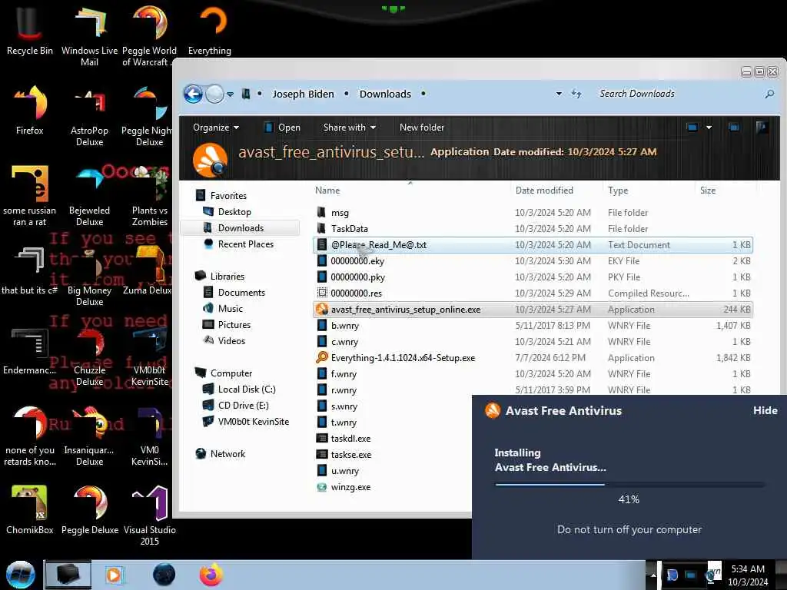The width and height of the screenshot is (787, 590).
Task: Click the search magnifier in Search Downloads
Action: pos(769,94)
